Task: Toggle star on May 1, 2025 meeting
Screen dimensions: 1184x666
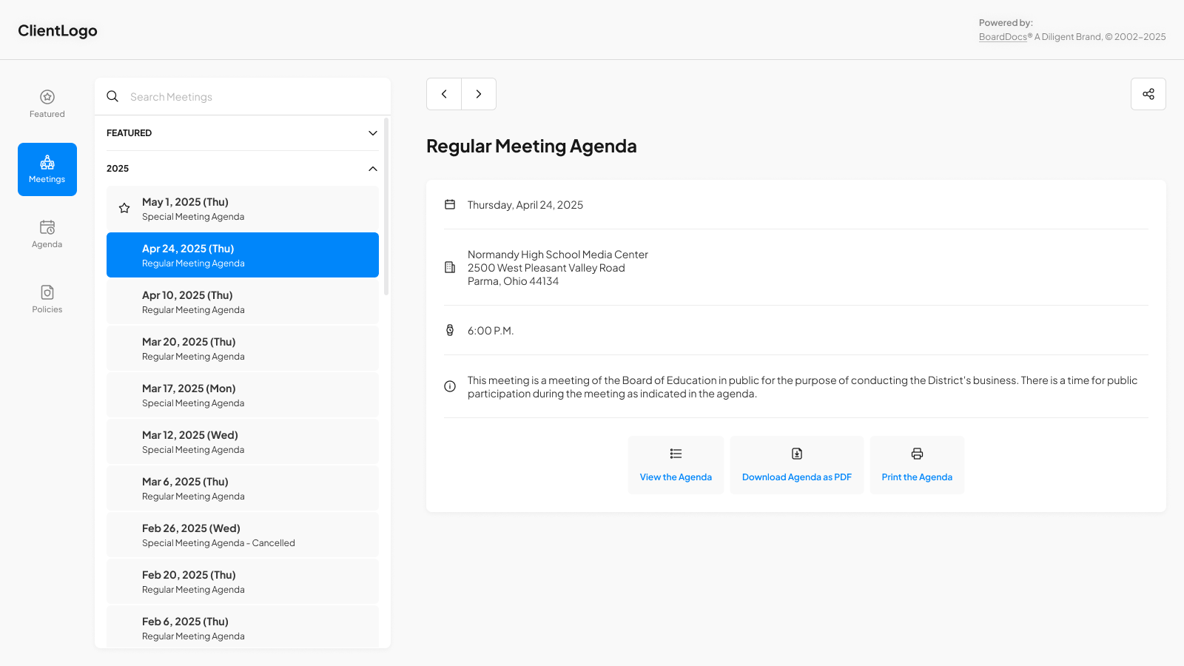Action: pos(124,209)
